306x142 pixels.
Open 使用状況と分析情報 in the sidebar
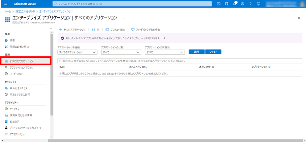tap(18, 115)
